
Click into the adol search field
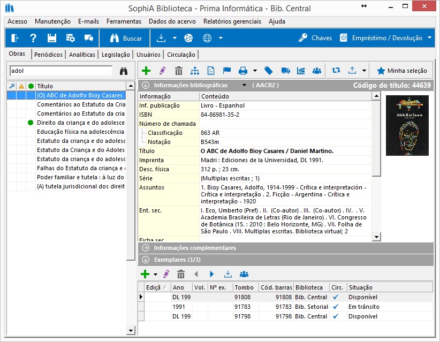click(x=61, y=71)
